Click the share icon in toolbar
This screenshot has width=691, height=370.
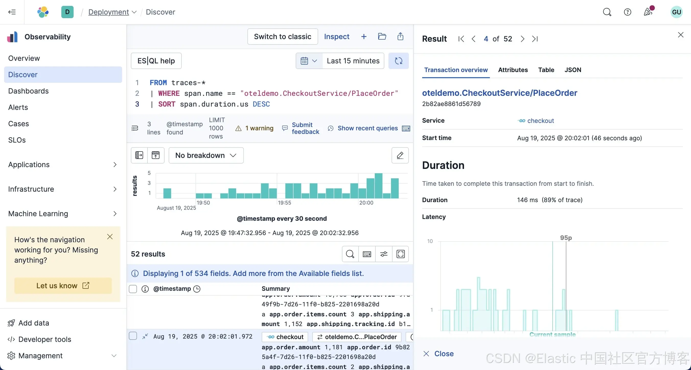tap(400, 37)
